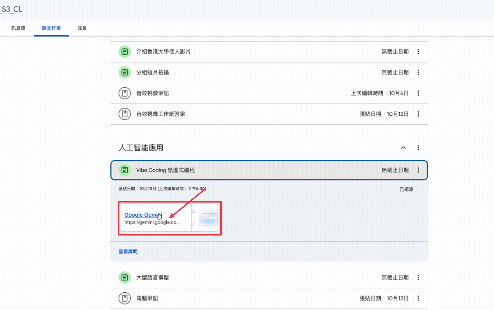Open more options for 人工智能應用 topic
The image size is (494, 310).
pos(418,147)
